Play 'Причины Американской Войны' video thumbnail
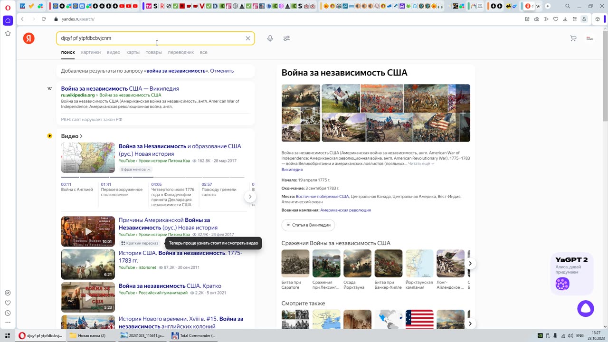The image size is (608, 342). [x=88, y=231]
